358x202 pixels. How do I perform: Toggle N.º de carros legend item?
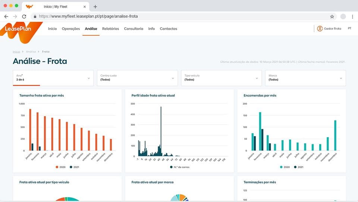[179, 167]
